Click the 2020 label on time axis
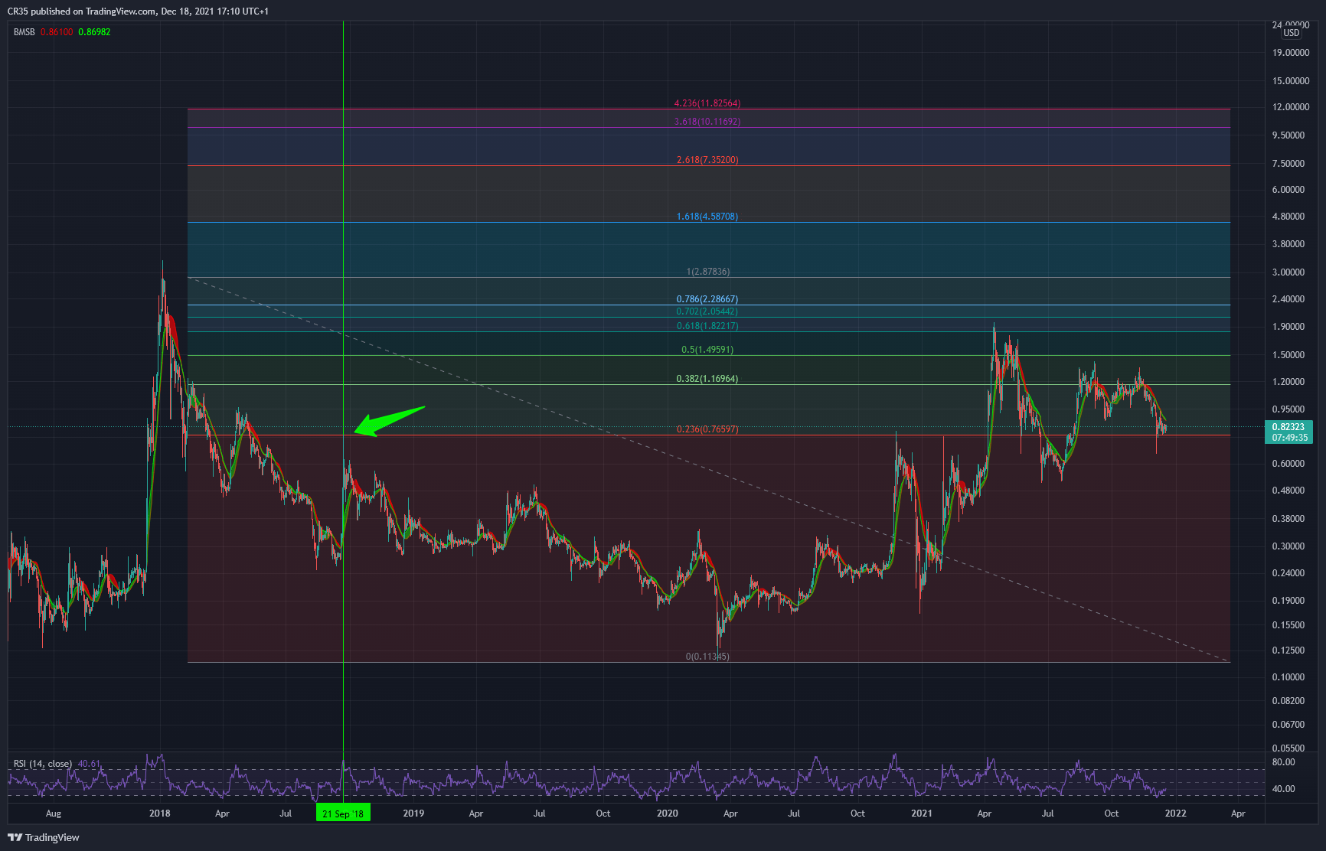The height and width of the screenshot is (851, 1326). point(668,814)
